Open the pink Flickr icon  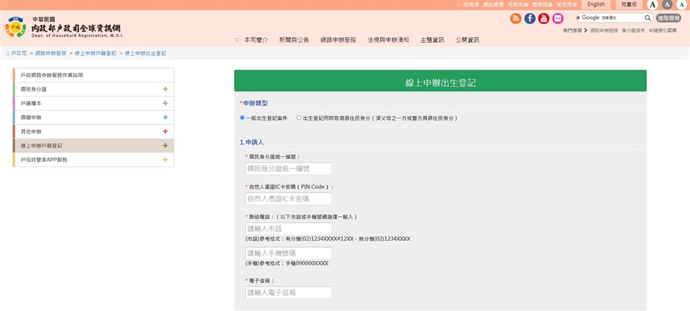pos(558,18)
